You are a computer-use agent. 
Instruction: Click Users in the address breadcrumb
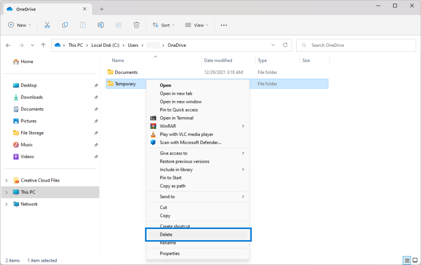click(133, 45)
